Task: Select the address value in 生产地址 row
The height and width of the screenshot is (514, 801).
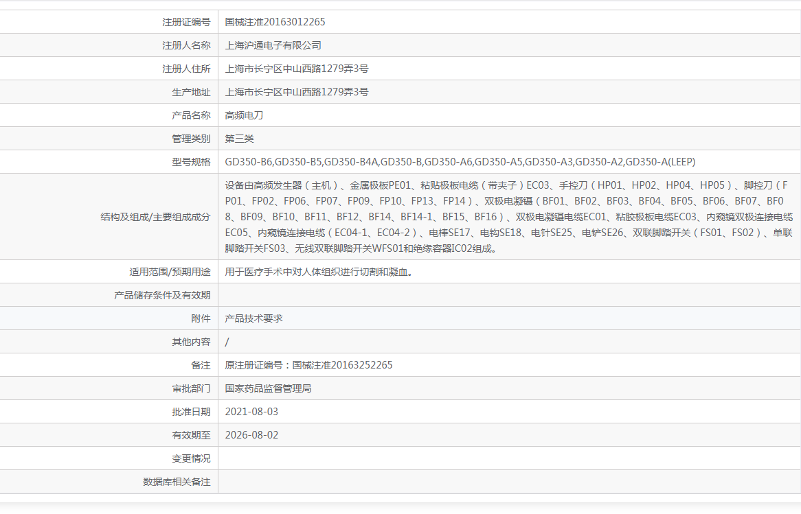Action: point(296,93)
